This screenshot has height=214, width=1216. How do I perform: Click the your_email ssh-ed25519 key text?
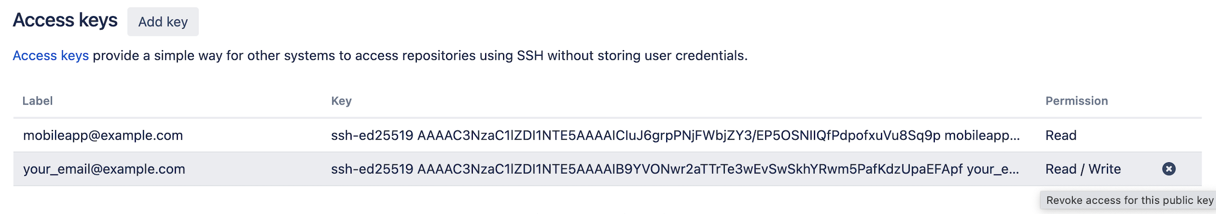coord(675,169)
